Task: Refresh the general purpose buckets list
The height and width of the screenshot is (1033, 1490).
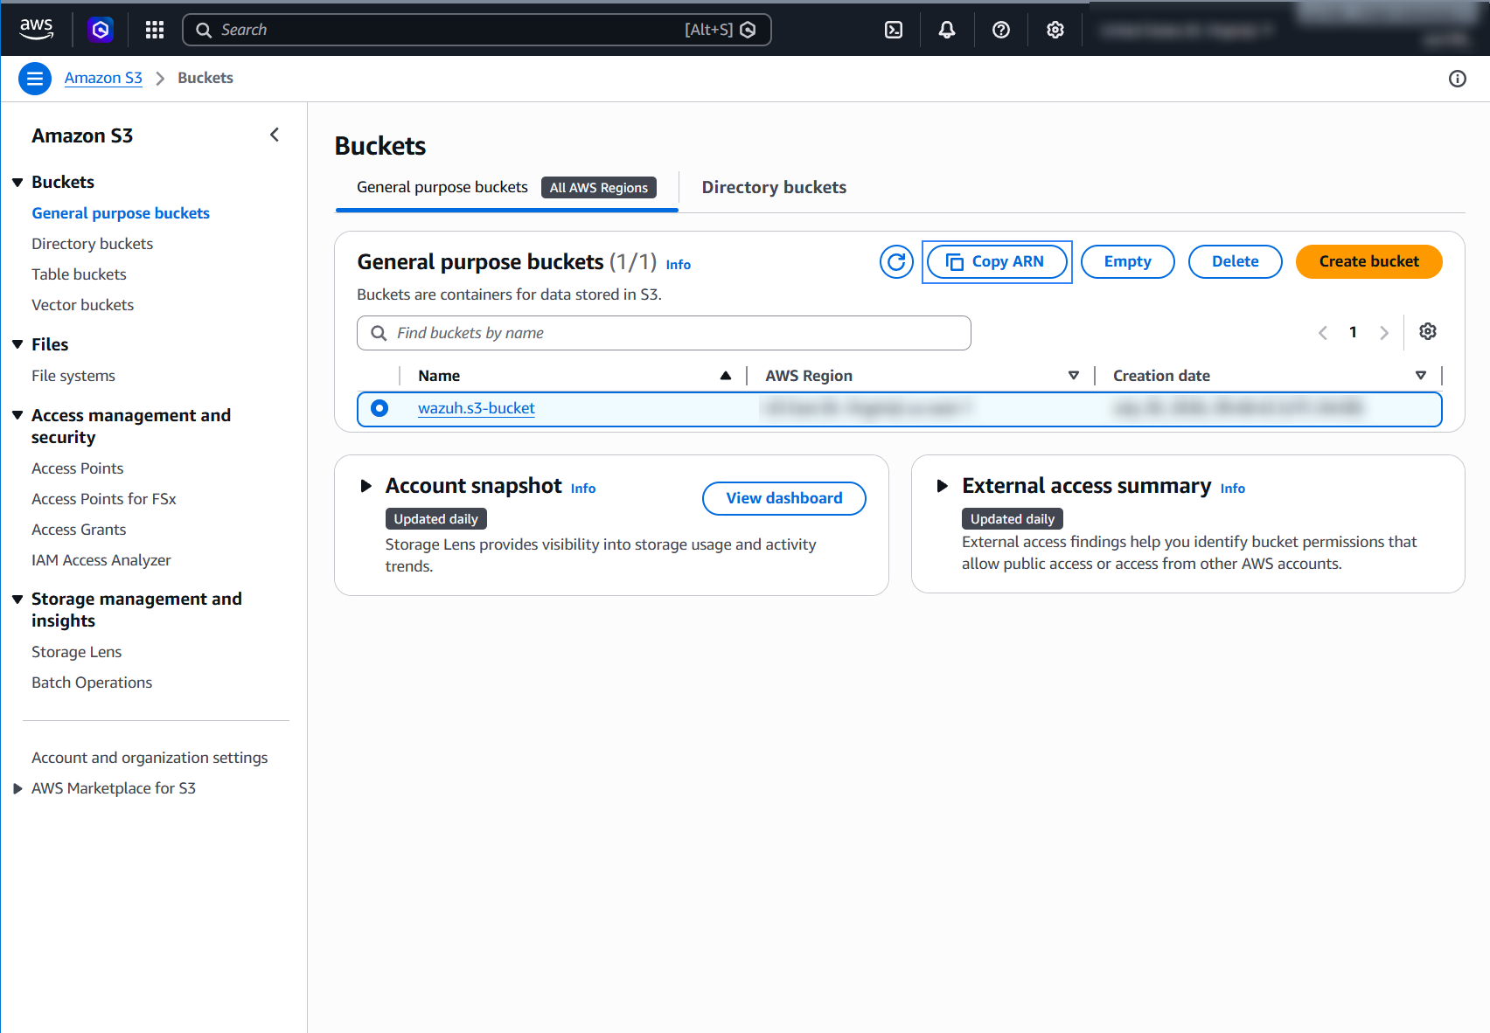Action: [896, 261]
